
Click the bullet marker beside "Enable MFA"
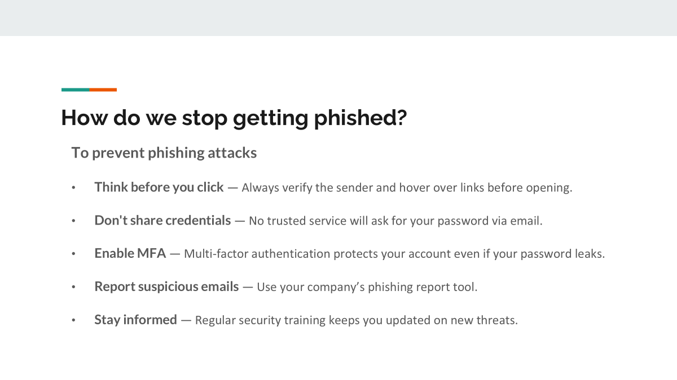click(73, 254)
